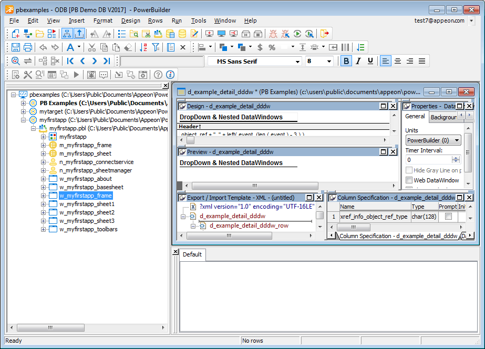Click the Debug bug icon
This screenshot has width=485, height=349.
tap(273, 34)
